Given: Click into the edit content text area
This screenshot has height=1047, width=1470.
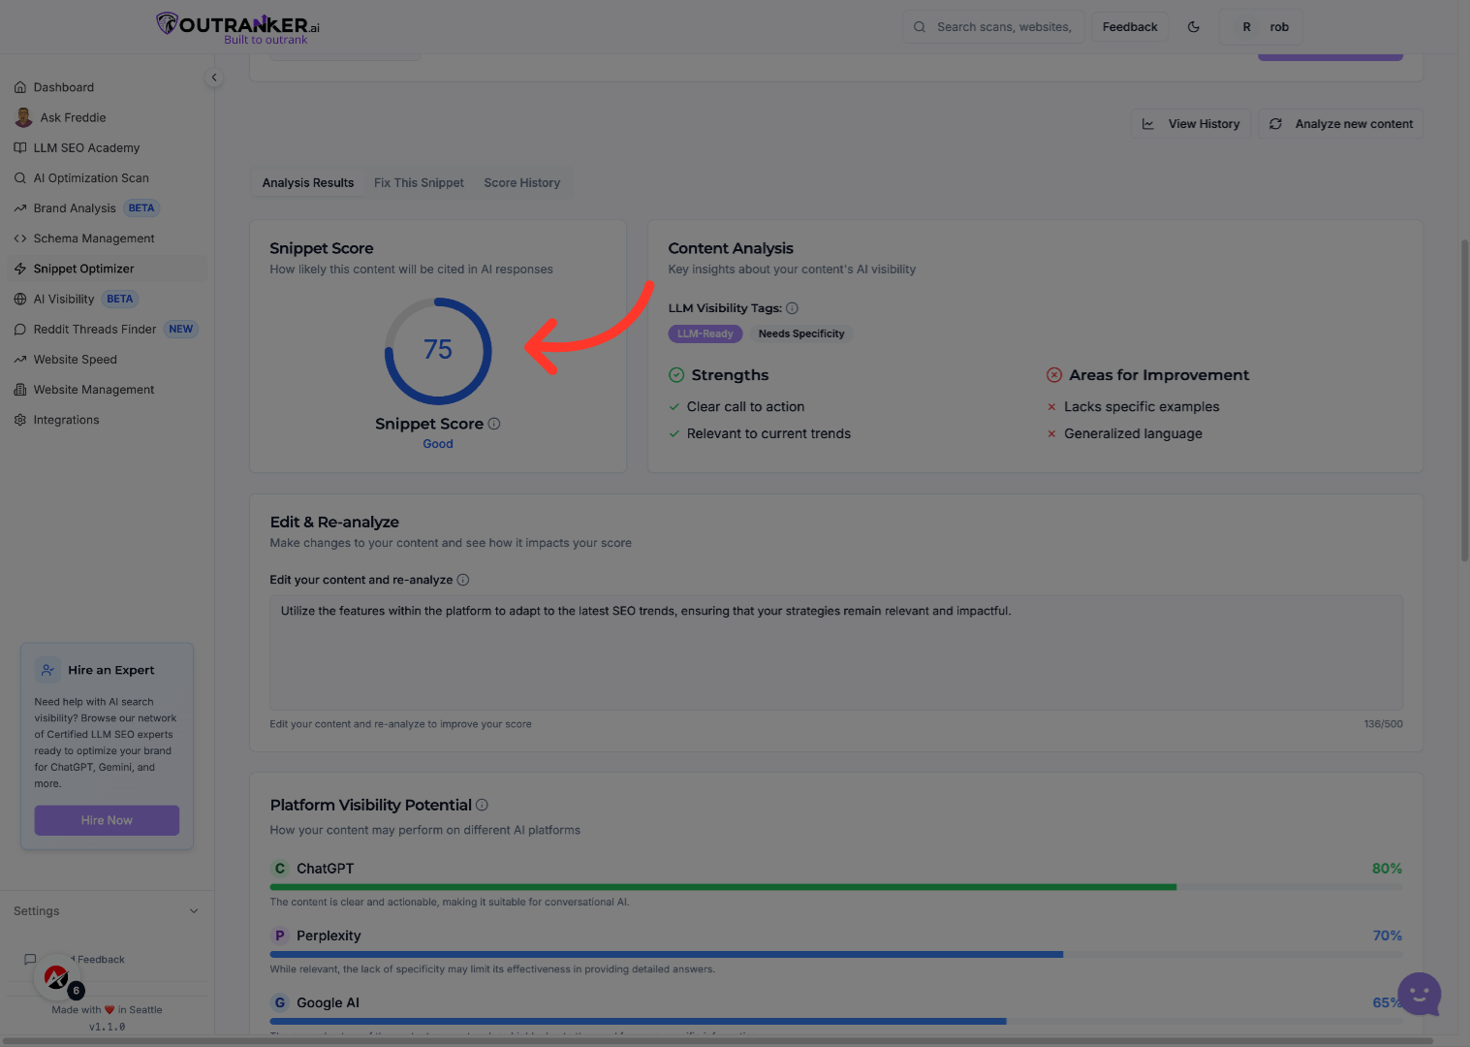Looking at the screenshot, I should (835, 652).
